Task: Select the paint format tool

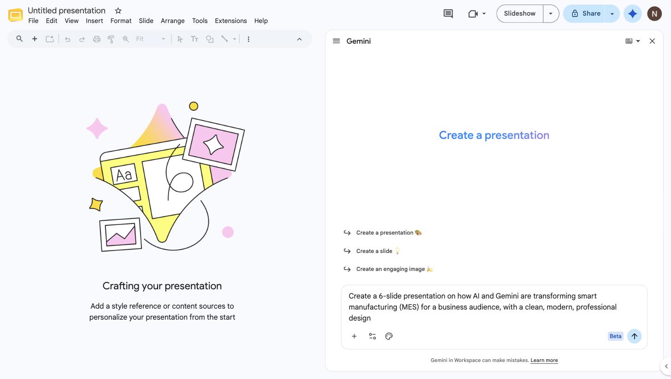Action: [x=111, y=39]
